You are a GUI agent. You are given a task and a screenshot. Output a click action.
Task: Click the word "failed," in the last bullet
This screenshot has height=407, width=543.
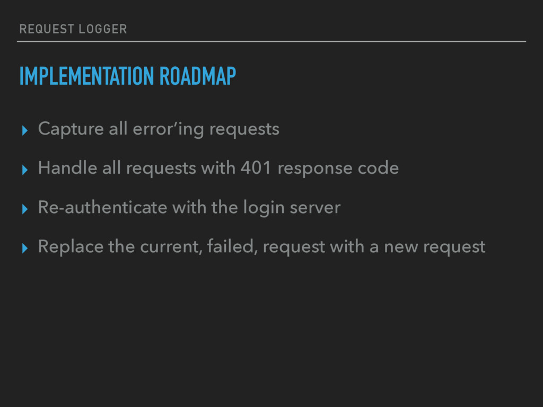pyautogui.click(x=232, y=247)
